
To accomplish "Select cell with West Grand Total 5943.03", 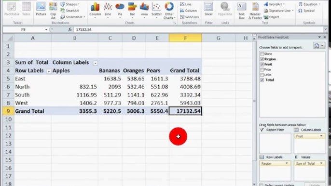I will tap(185, 103).
